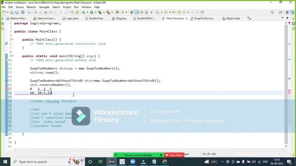
Task: Click the Coverage run icon
Action: click(100, 12)
